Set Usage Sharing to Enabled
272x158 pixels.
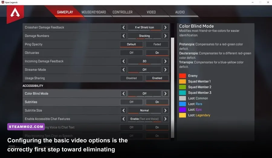coord(157,78)
